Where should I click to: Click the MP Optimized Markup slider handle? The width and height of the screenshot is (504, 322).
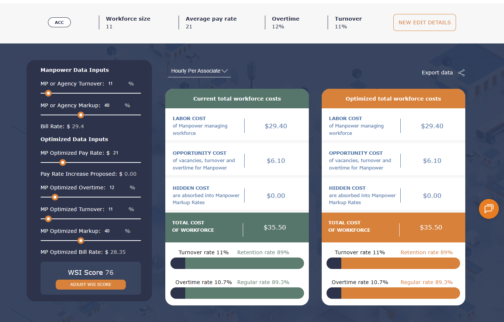(x=81, y=241)
